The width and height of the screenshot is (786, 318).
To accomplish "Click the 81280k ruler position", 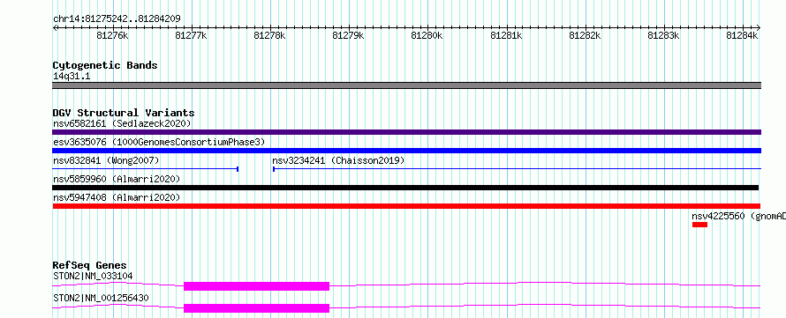I will point(427,35).
